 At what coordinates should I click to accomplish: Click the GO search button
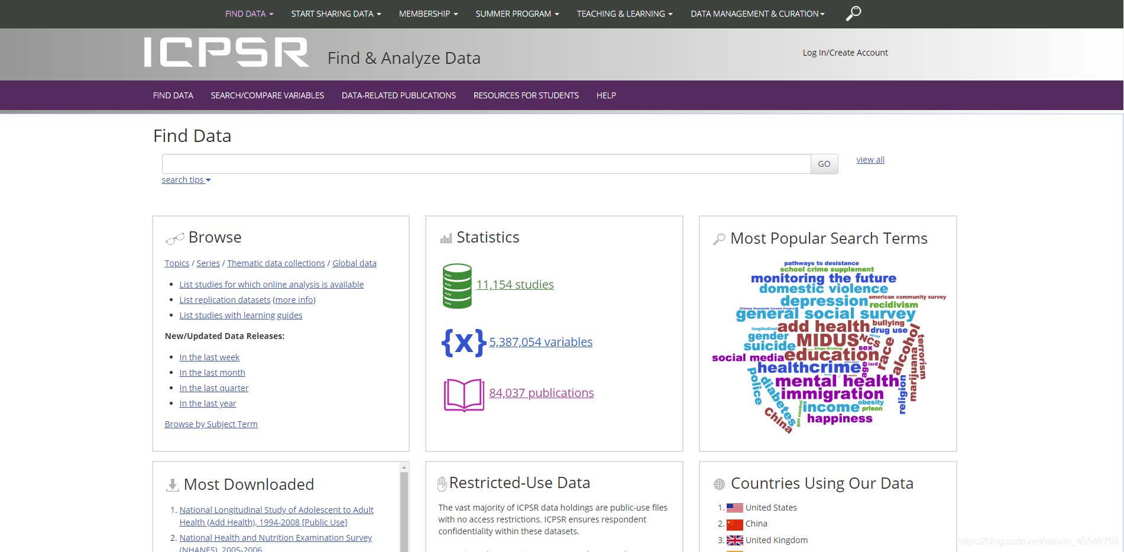[x=824, y=164]
